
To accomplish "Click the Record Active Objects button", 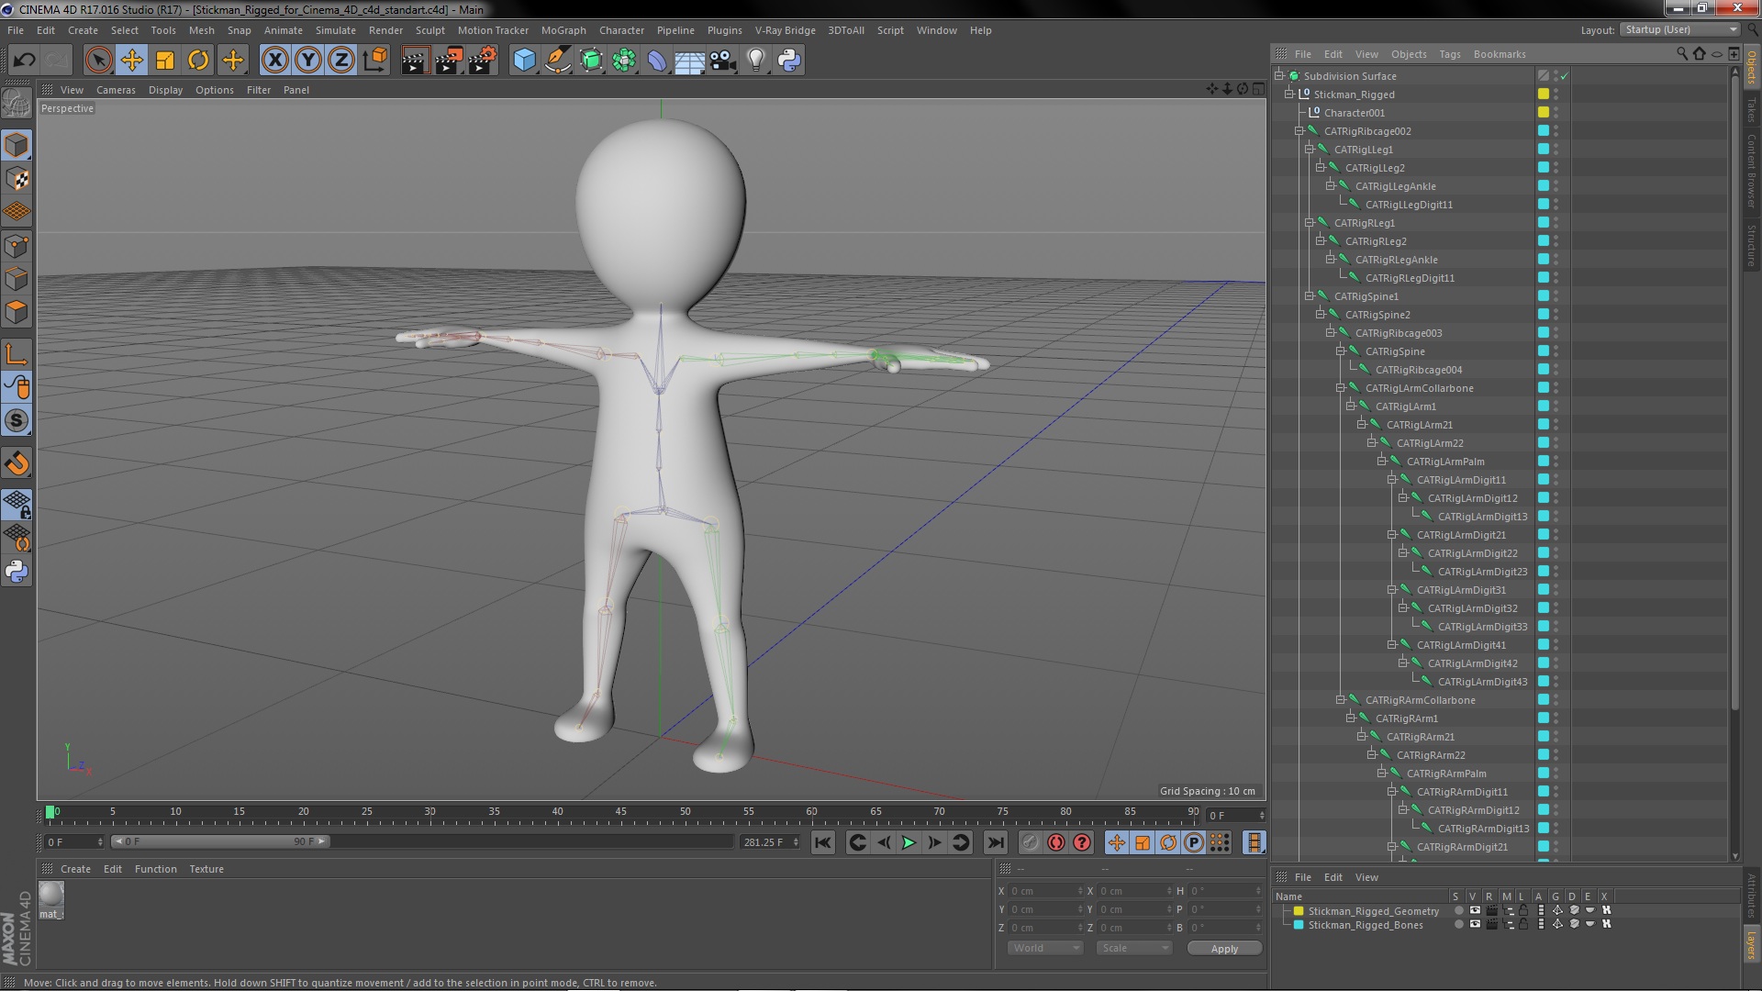I will tap(1031, 842).
